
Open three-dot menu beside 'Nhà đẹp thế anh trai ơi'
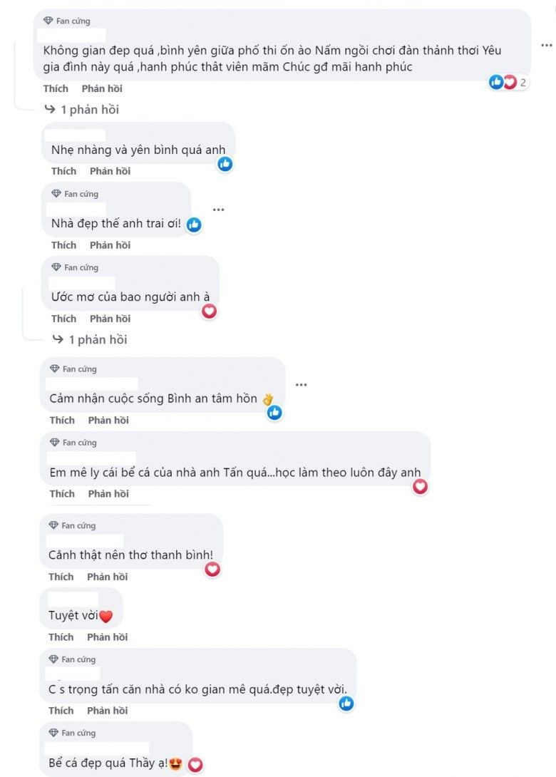coord(218,210)
